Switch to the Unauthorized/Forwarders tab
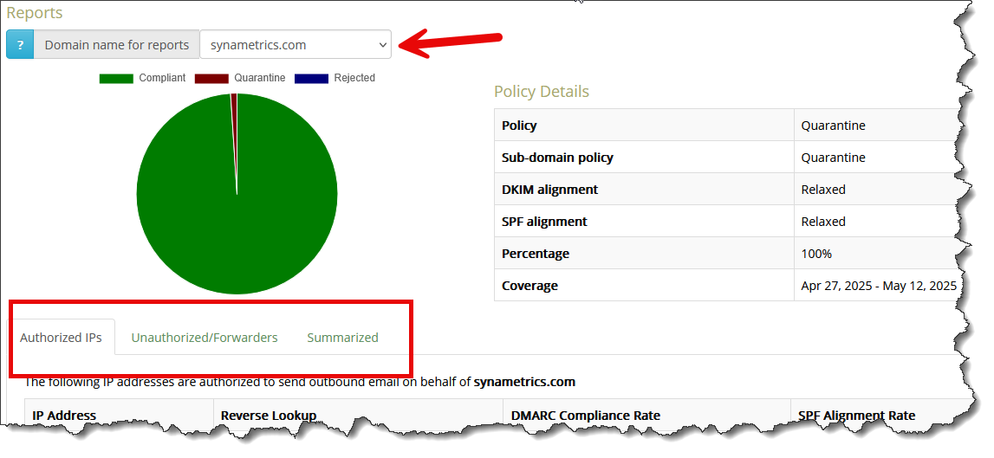This screenshot has width=994, height=458. click(205, 338)
